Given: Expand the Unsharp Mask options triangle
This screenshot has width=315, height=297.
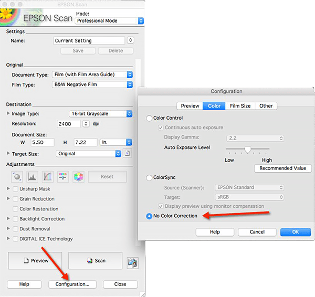Looking at the screenshot, I should [x=8, y=188].
